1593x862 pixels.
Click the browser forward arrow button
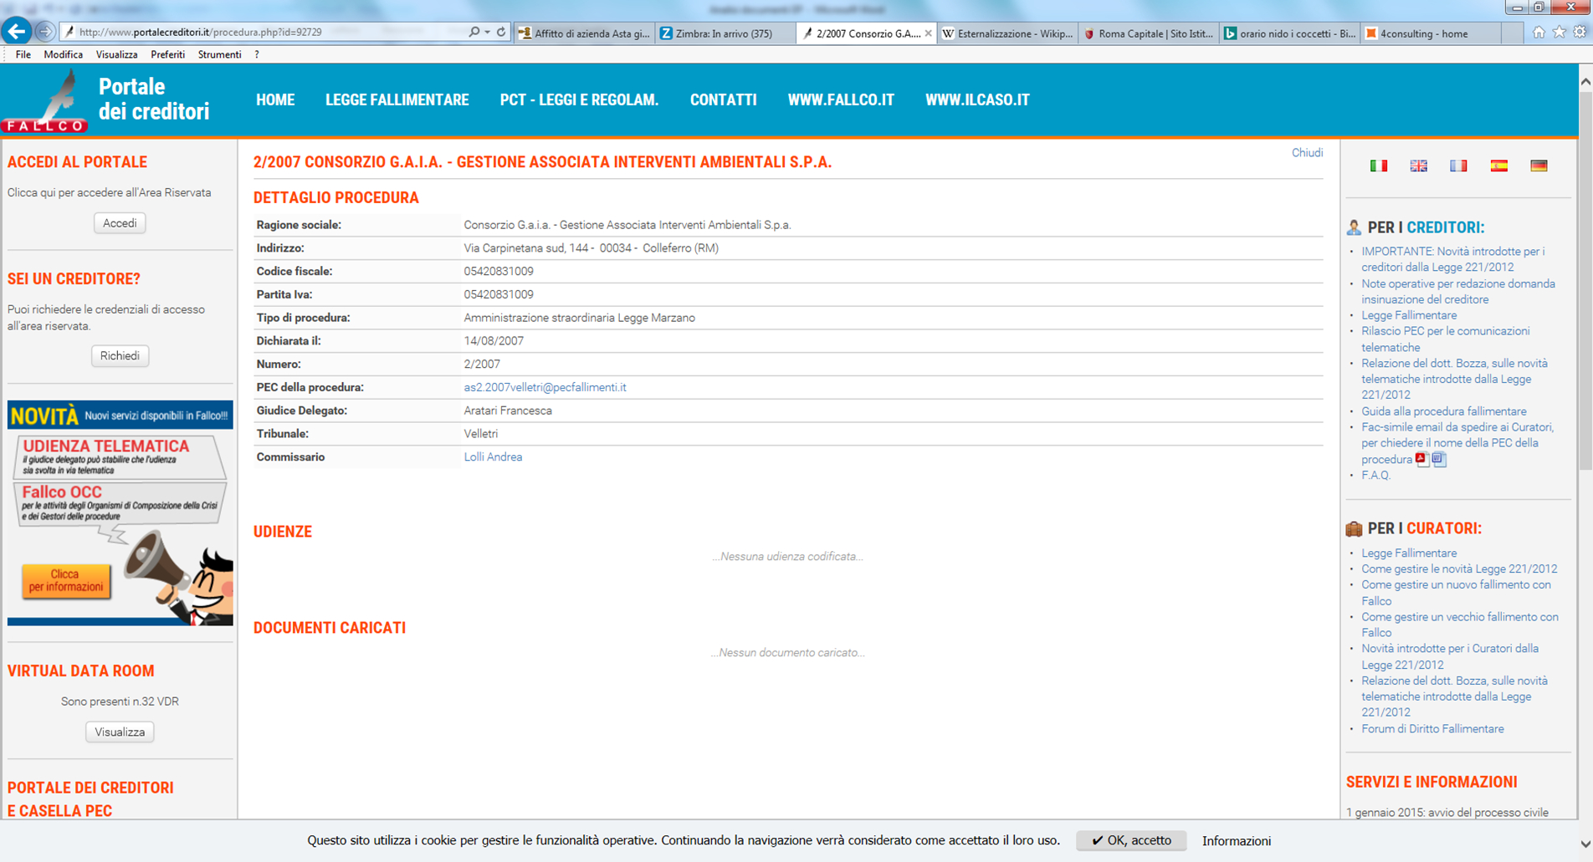(x=45, y=32)
